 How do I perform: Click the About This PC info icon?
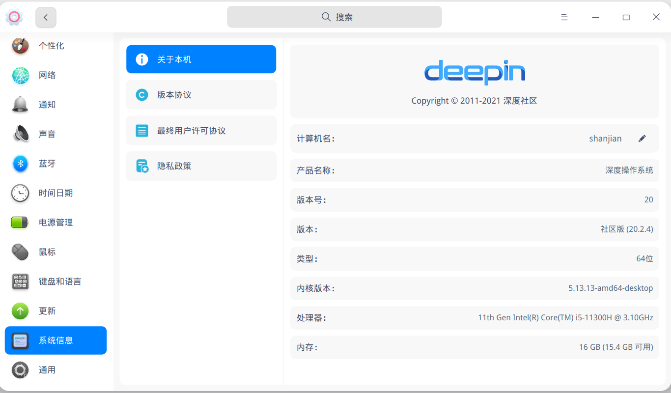142,59
